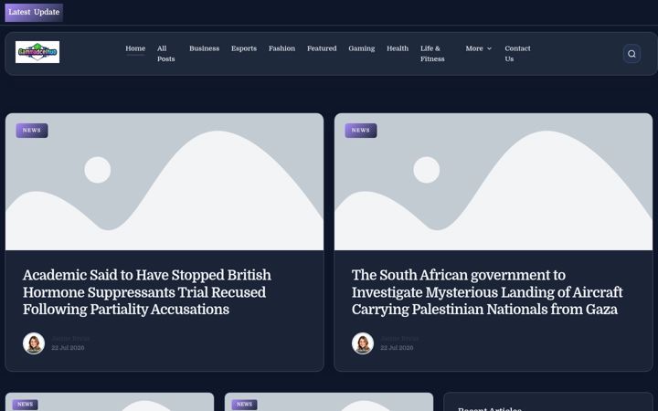The width and height of the screenshot is (658, 411).
Task: Select Business in the navigation
Action: [204, 48]
